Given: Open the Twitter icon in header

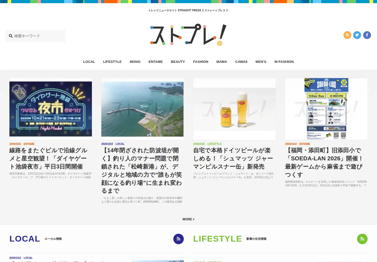Looking at the screenshot, I should pyautogui.click(x=357, y=35).
